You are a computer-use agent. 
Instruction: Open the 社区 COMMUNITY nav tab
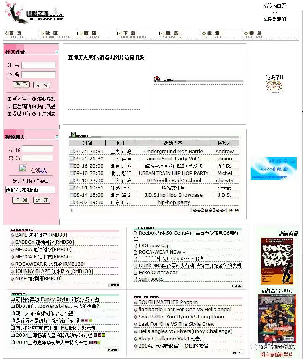pyautogui.click(x=55, y=34)
